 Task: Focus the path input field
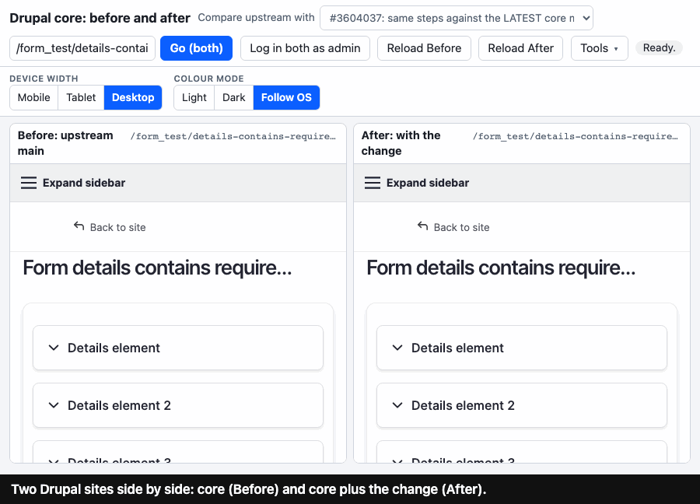(82, 48)
